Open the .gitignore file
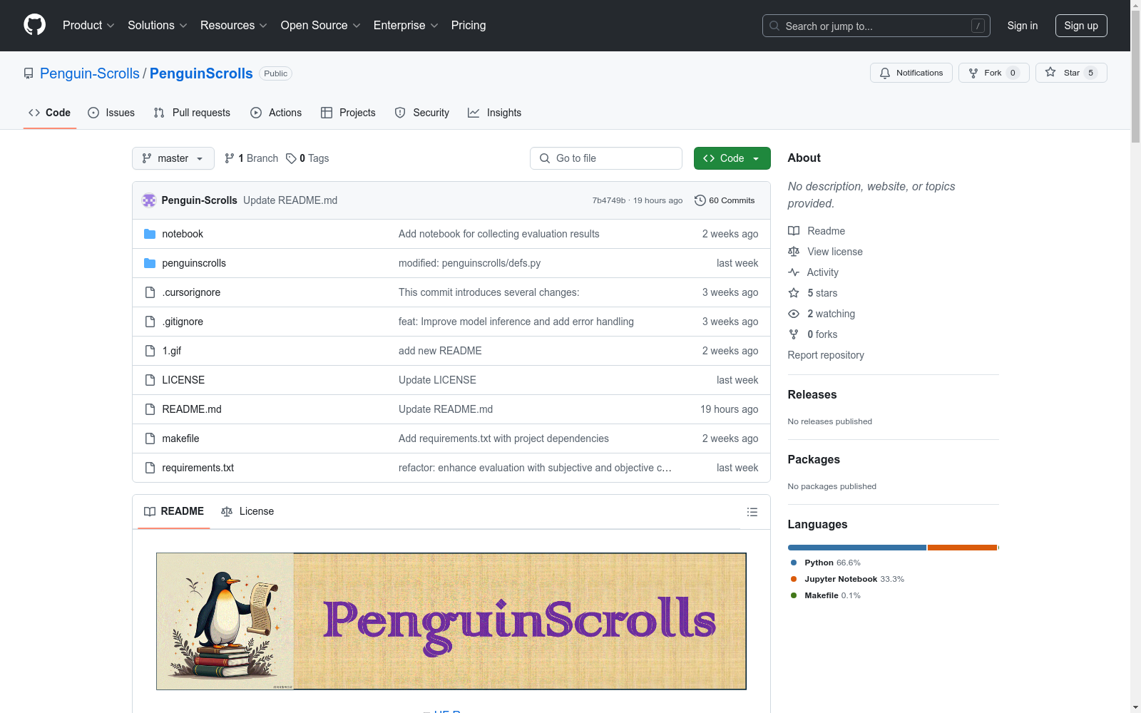The height and width of the screenshot is (713, 1141). [x=183, y=322]
